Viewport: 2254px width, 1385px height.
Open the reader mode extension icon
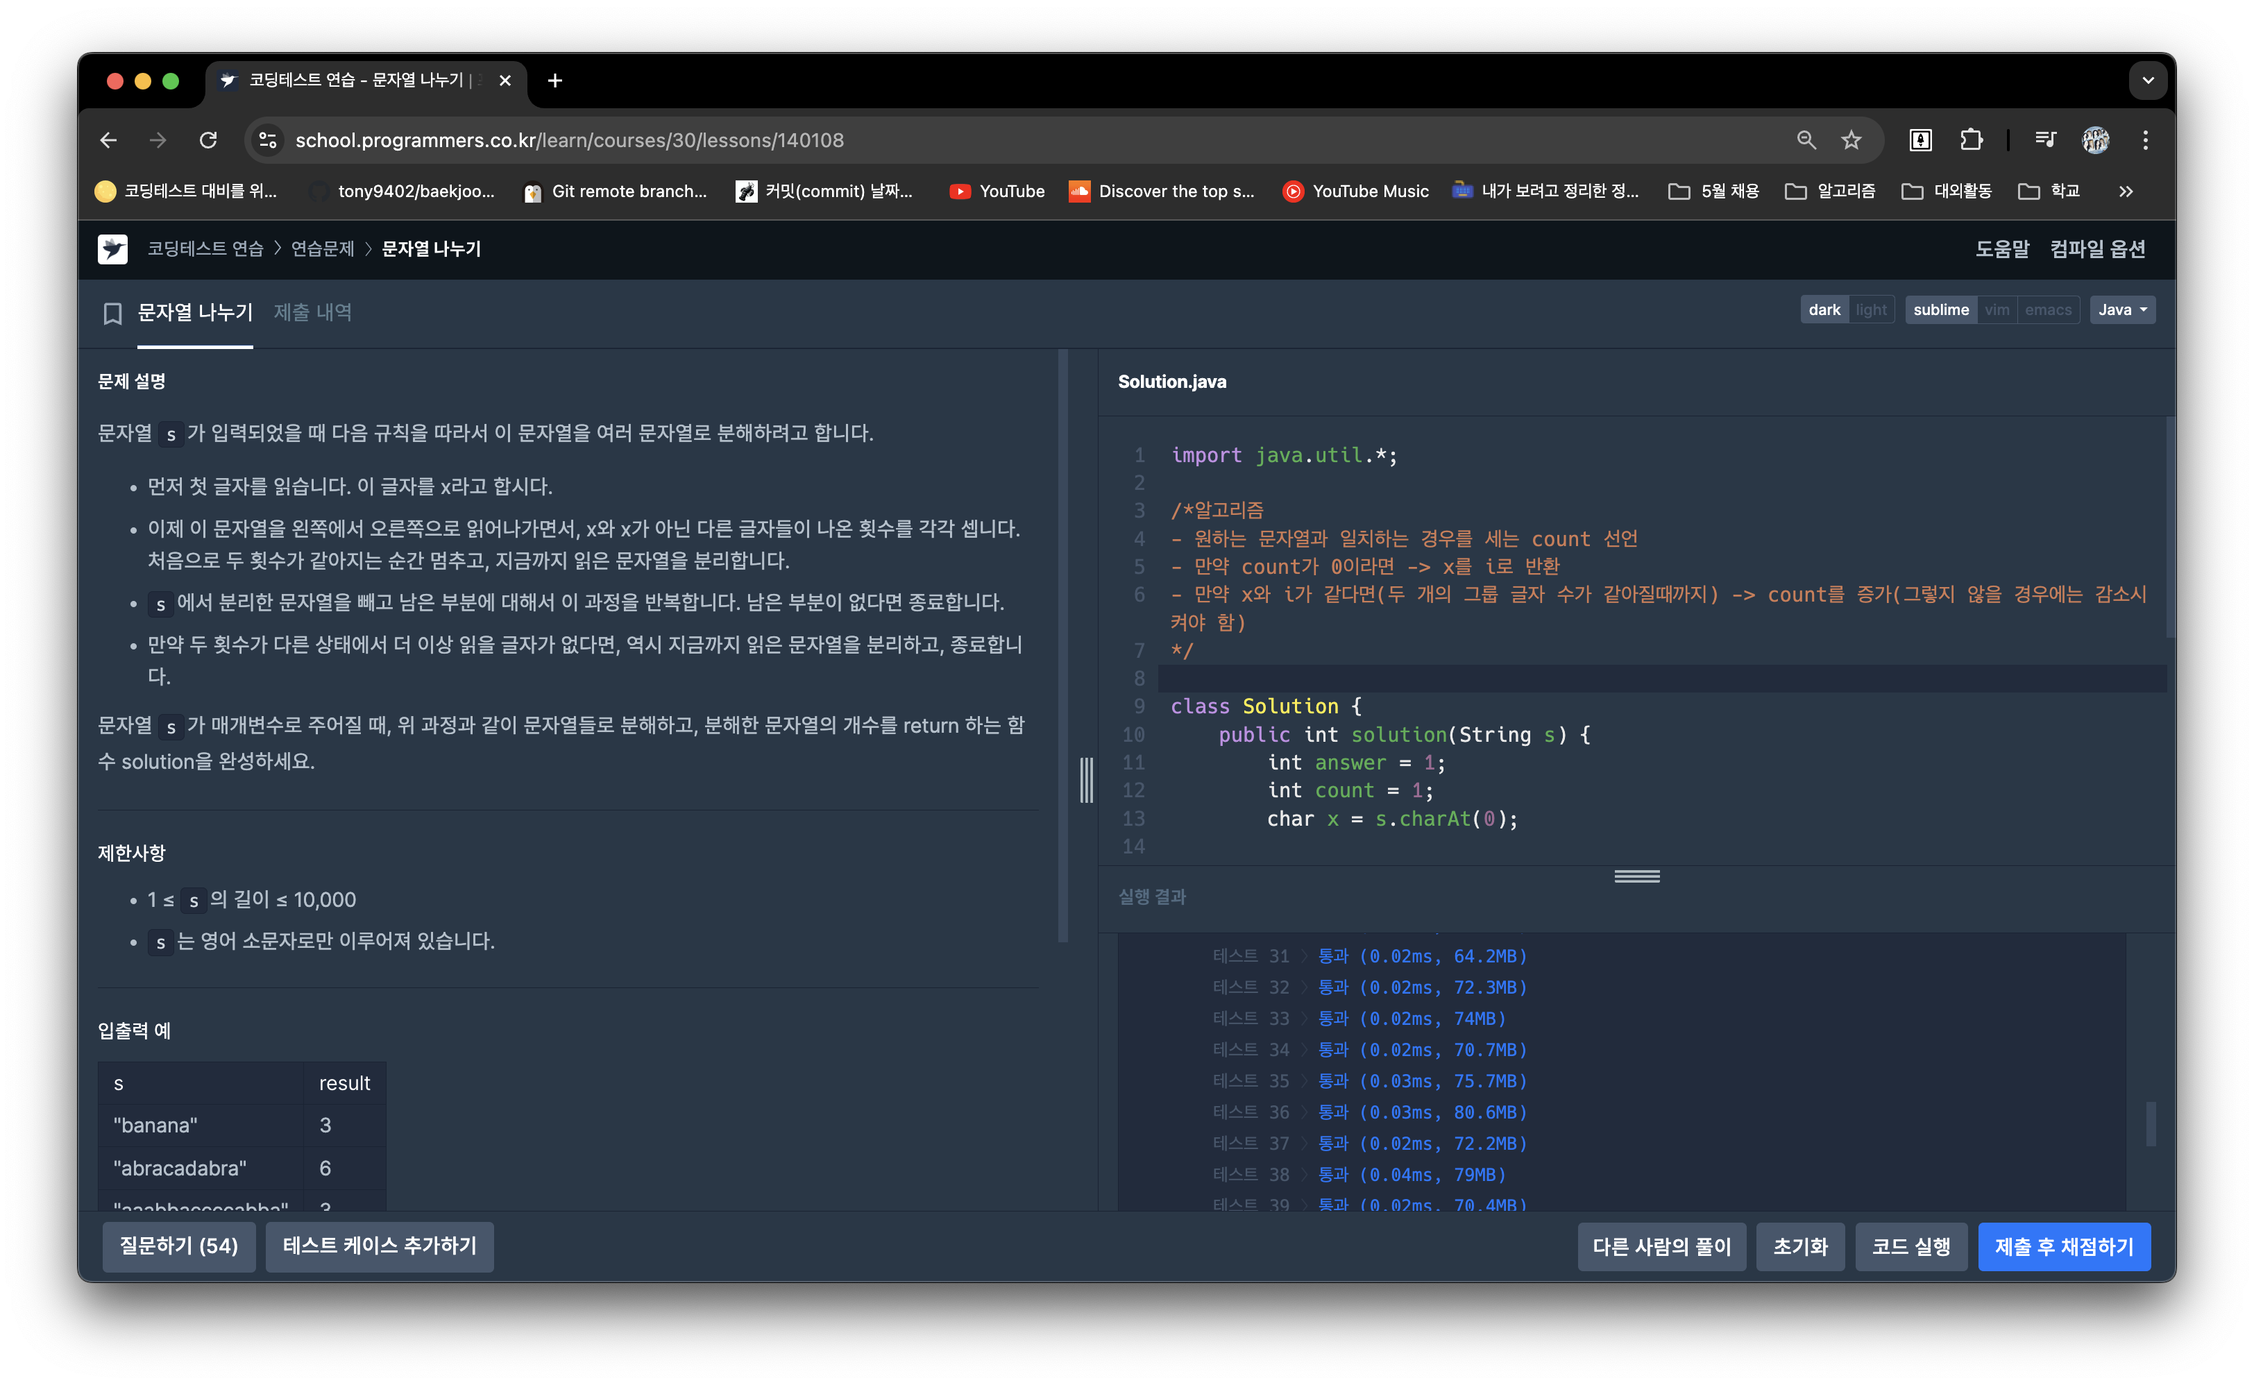(1921, 140)
